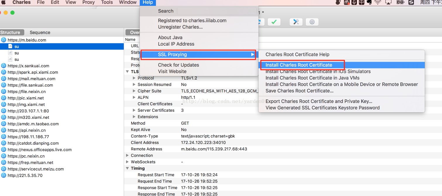442x196 pixels.
Task: Expand the Session Resumed row
Action: click(134, 85)
